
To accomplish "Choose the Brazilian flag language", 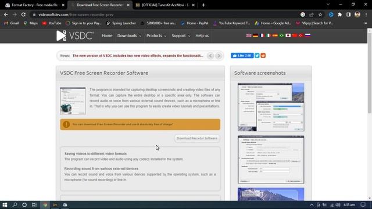I will (x=281, y=35).
